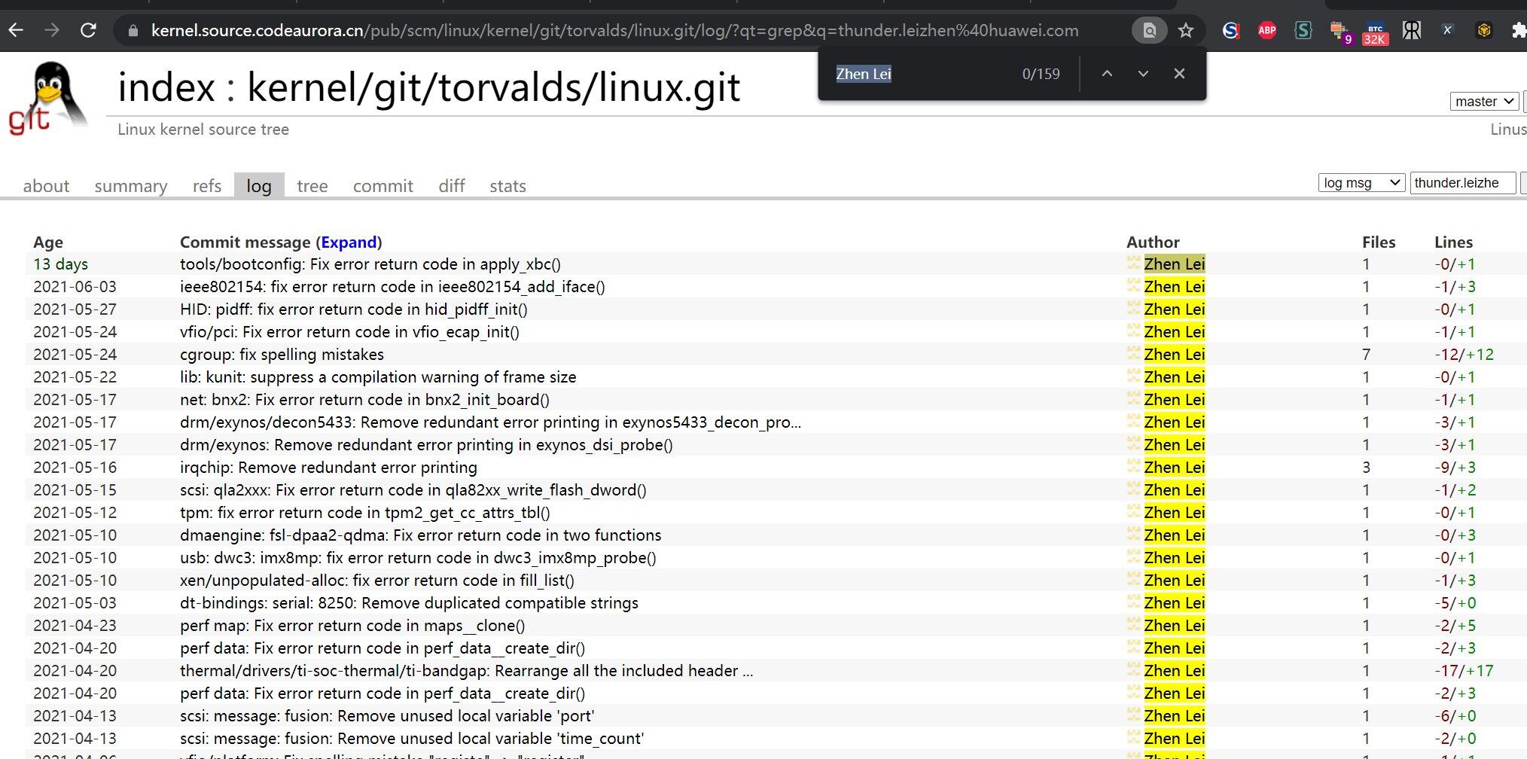Reload the current page
Image resolution: width=1527 pixels, height=759 pixels.
[x=88, y=30]
